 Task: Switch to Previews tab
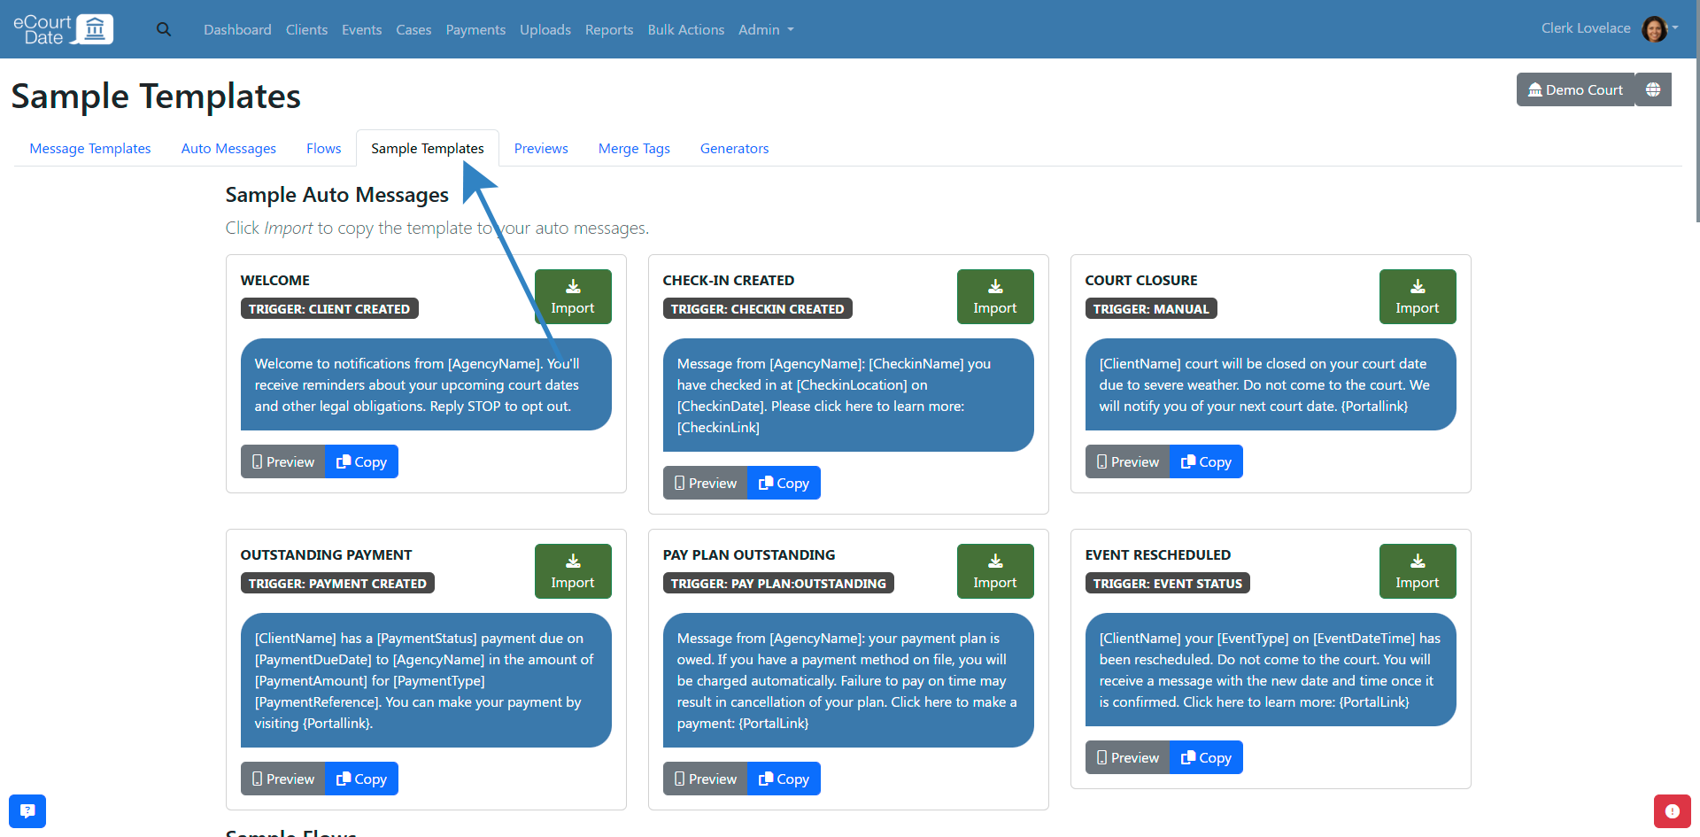[541, 148]
